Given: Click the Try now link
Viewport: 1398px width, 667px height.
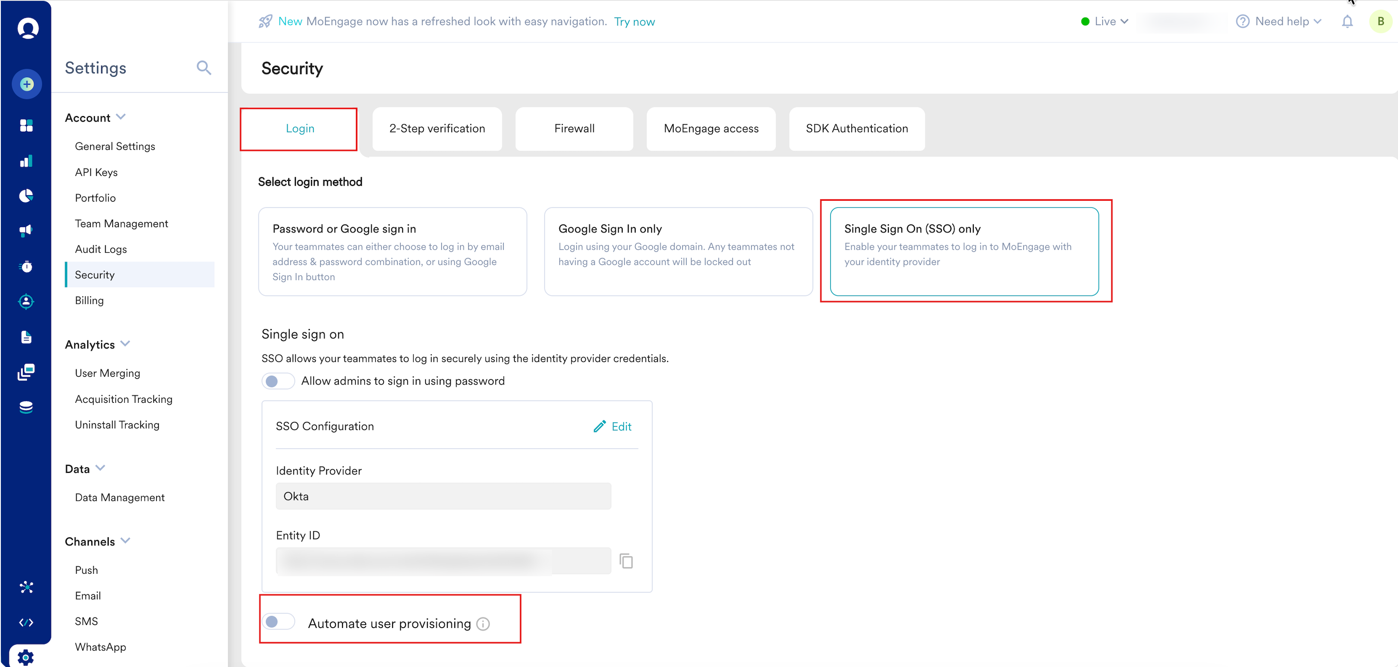Looking at the screenshot, I should click(x=634, y=22).
